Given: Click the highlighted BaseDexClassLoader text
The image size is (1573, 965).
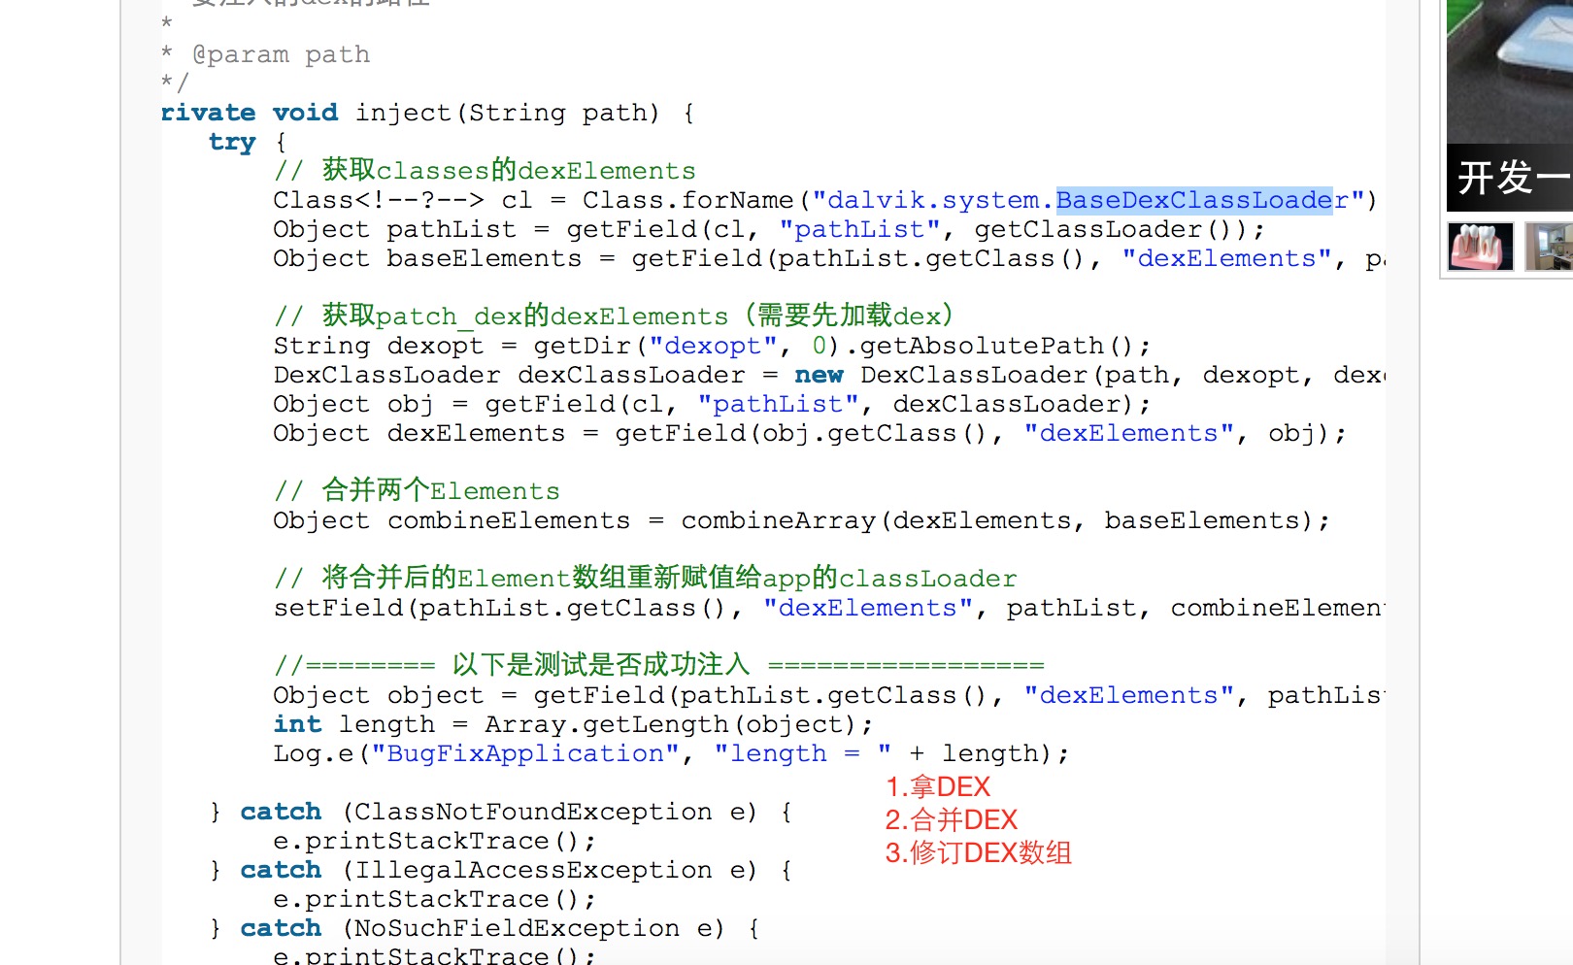Looking at the screenshot, I should (1194, 200).
